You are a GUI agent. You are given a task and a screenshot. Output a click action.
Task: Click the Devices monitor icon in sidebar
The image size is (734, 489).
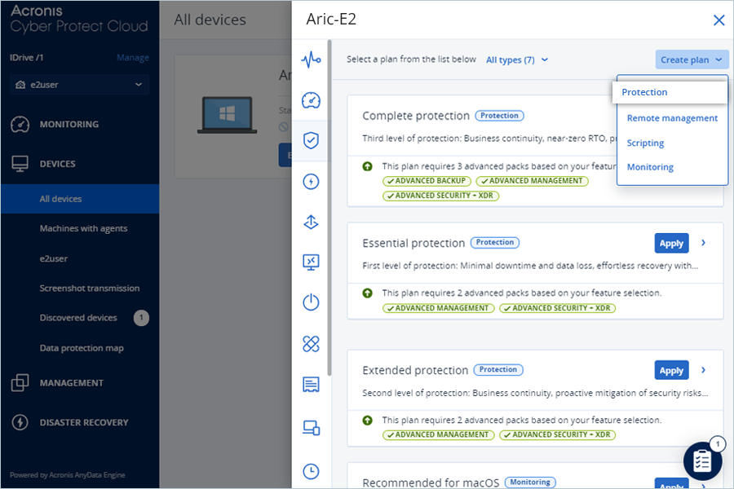click(20, 164)
